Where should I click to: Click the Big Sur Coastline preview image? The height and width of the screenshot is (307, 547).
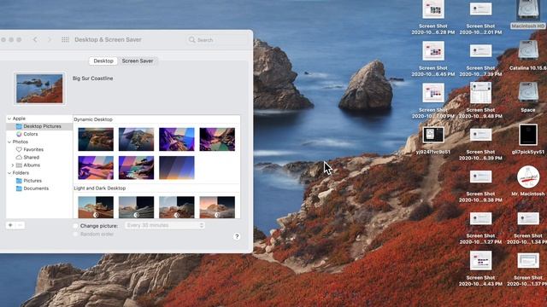tap(40, 89)
